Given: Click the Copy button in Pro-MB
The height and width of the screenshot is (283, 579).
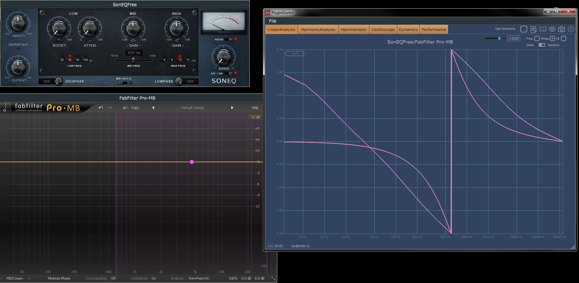Looking at the screenshot, I should point(135,108).
